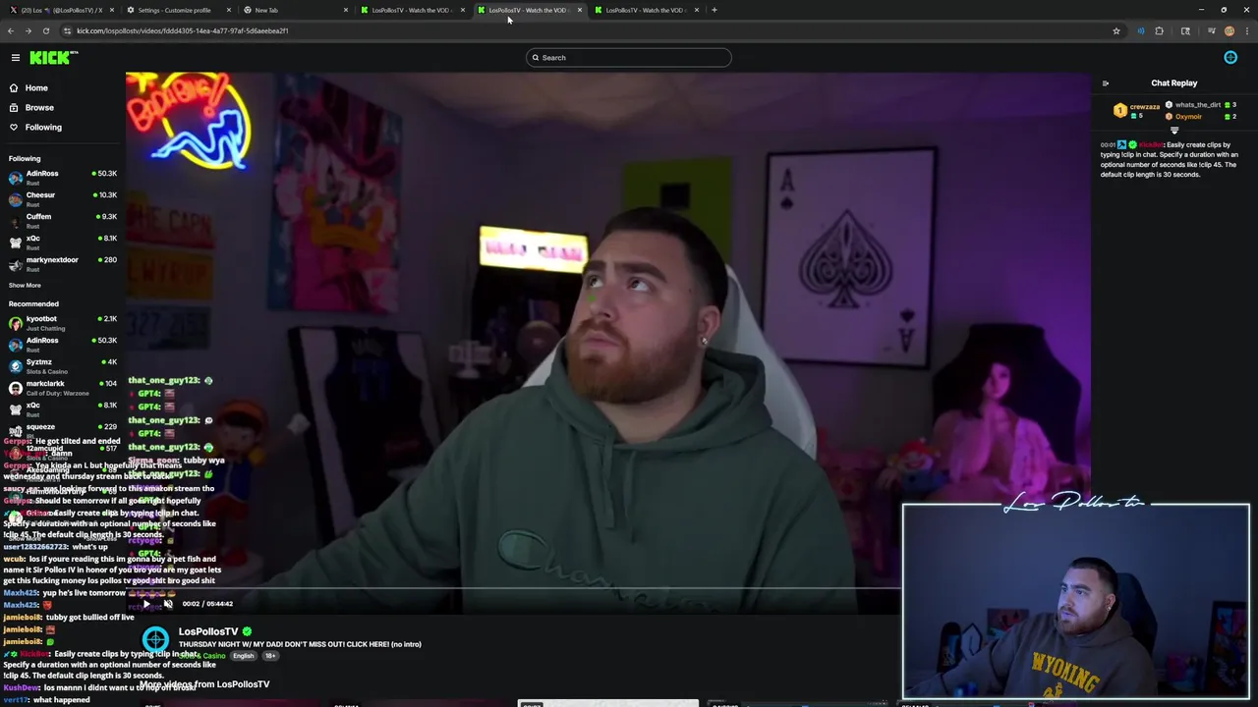Click xQc avatar under Recommended
This screenshot has width=1258, height=707.
click(x=15, y=408)
